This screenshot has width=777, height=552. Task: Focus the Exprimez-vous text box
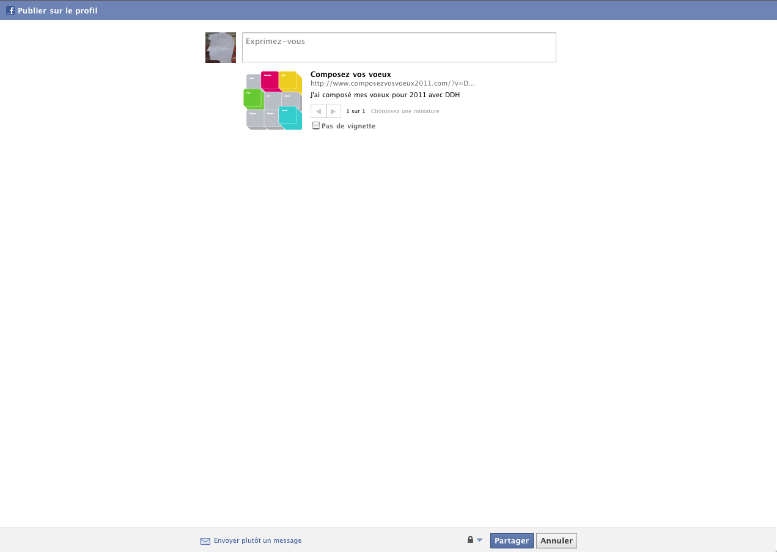click(x=399, y=48)
